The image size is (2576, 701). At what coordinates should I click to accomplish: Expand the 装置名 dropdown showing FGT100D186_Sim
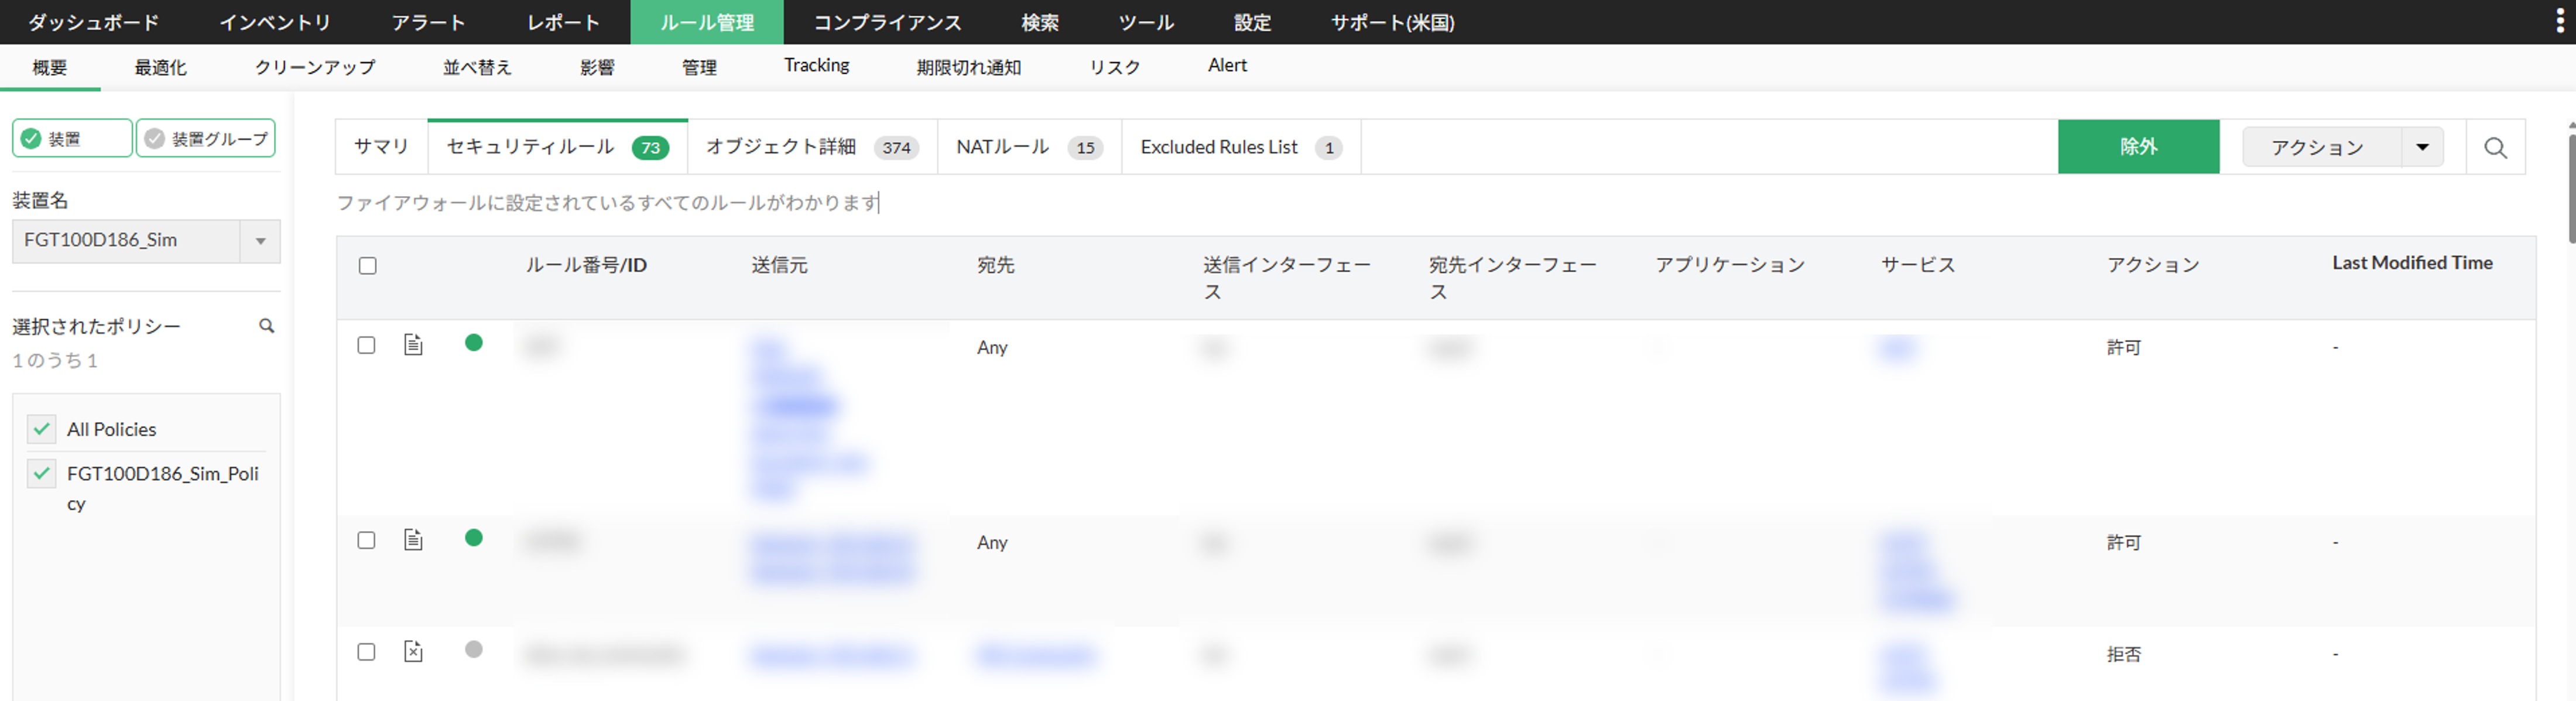pyautogui.click(x=260, y=241)
